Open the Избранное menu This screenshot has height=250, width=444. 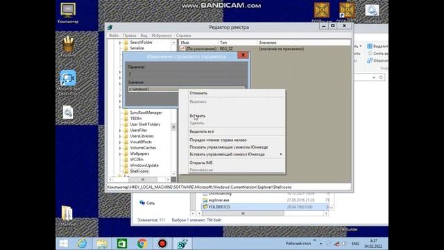(x=162, y=35)
